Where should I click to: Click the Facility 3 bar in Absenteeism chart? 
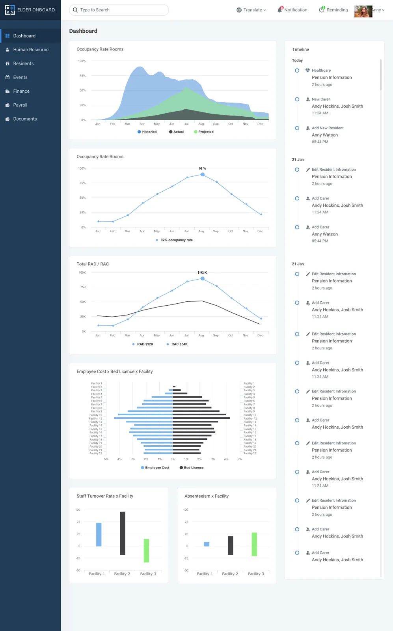coord(254,544)
